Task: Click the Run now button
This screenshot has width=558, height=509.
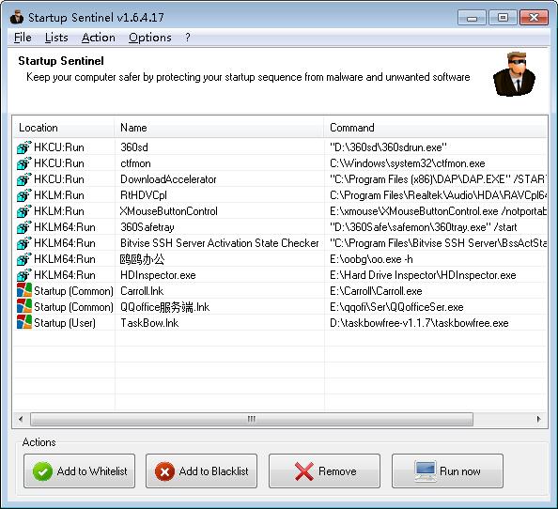Action: tap(447, 470)
